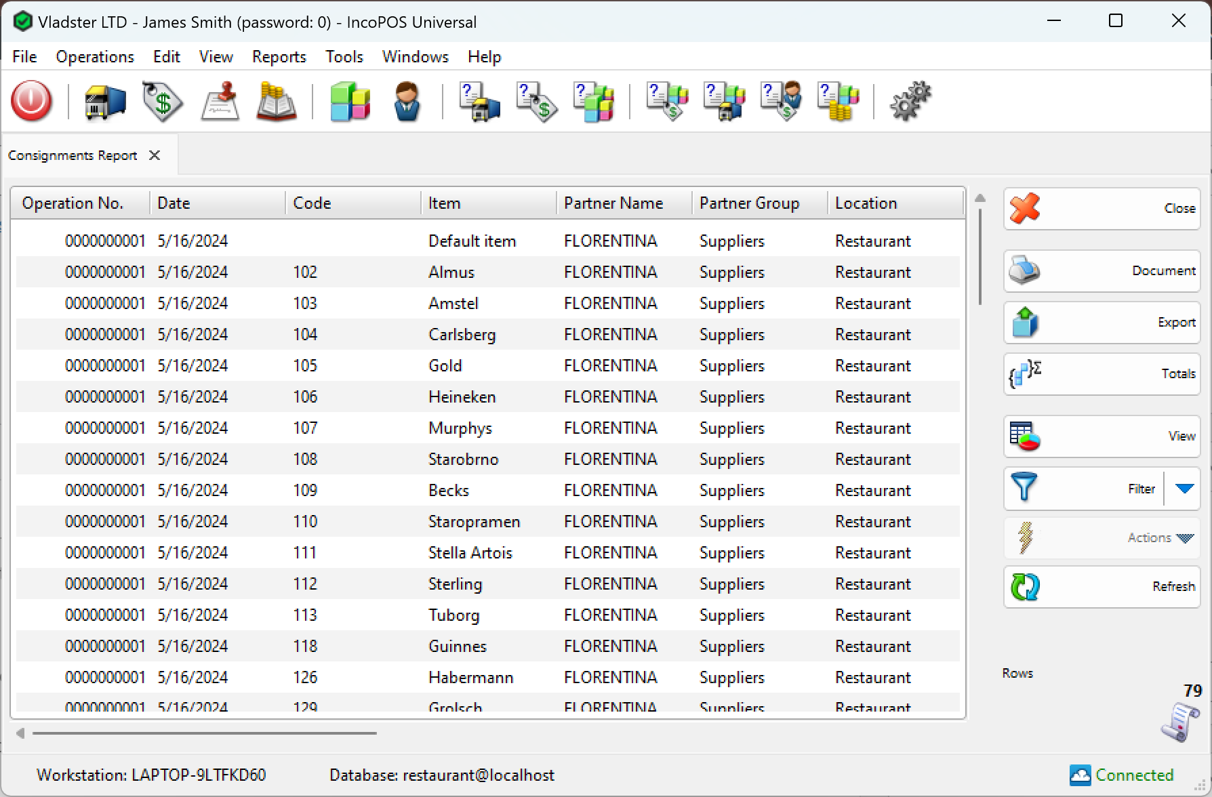The image size is (1212, 797).
Task: Click the cloud Connected status icon
Action: [1080, 775]
